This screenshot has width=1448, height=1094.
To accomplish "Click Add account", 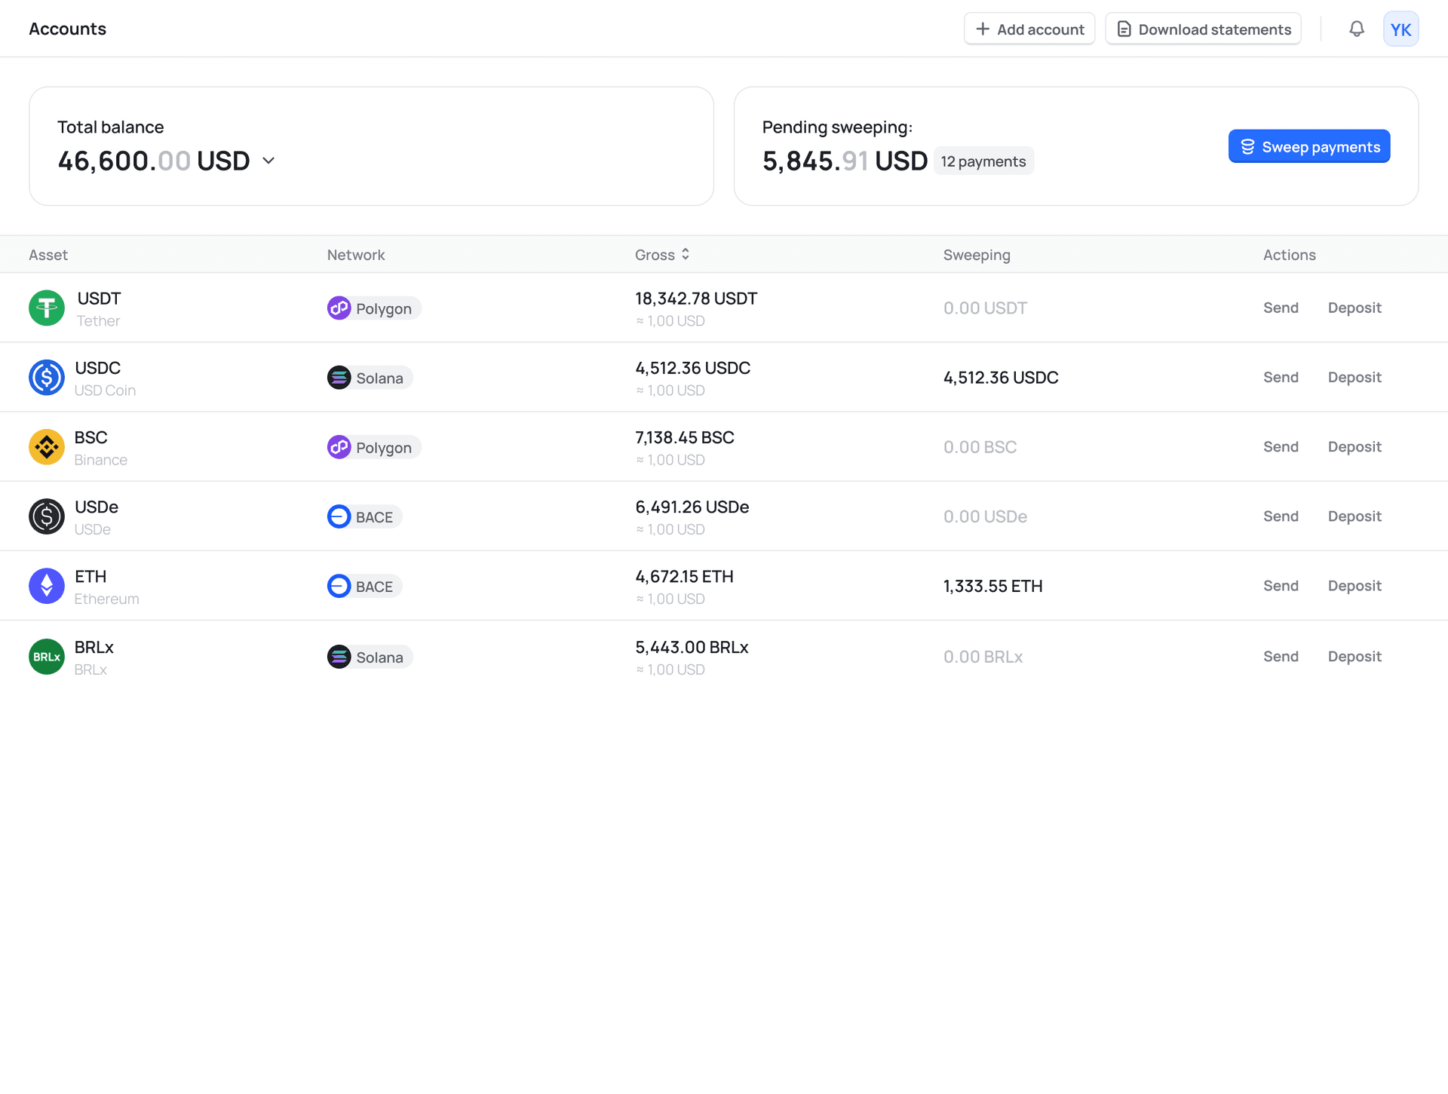I will pyautogui.click(x=1029, y=29).
